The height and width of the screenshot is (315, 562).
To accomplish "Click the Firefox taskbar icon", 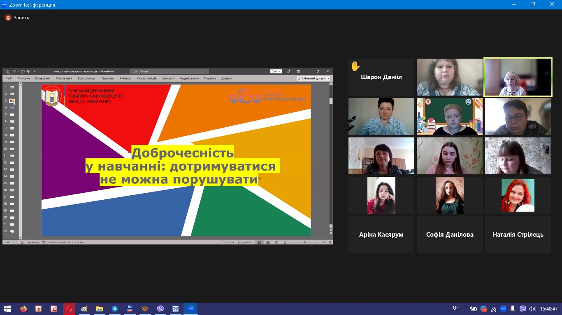I will 23,309.
